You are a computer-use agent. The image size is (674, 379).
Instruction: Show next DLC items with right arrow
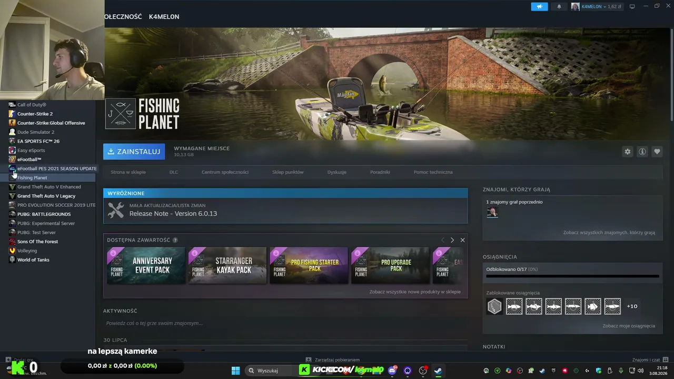(452, 240)
